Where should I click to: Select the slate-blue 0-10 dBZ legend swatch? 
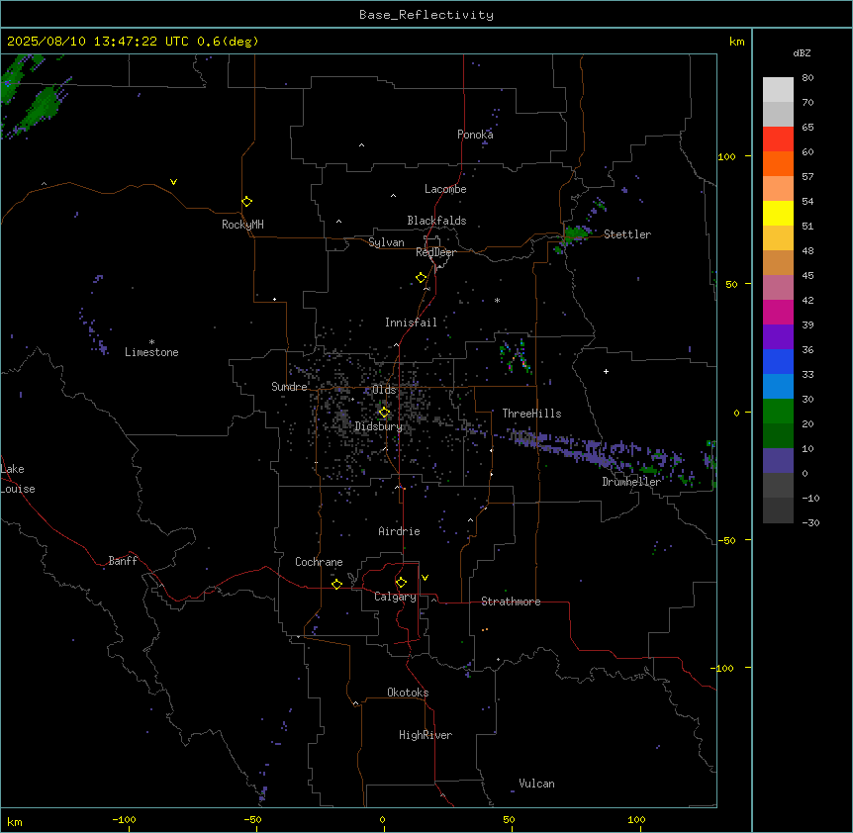click(778, 461)
